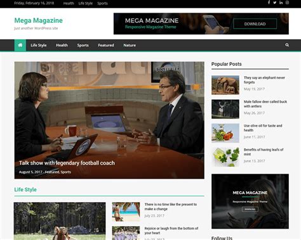301x240 pixels.
Task: Click the Life Style section heading
Action: (x=25, y=189)
